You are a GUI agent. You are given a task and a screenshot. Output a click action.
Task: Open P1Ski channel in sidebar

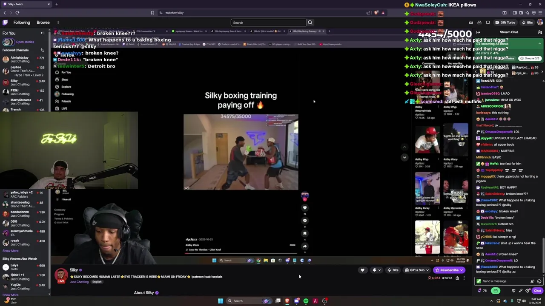coord(25,92)
